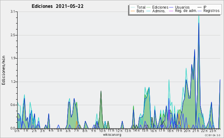Click the CC BY-SA 3.0 license text
The width and height of the screenshot is (224, 138).
[212, 135]
